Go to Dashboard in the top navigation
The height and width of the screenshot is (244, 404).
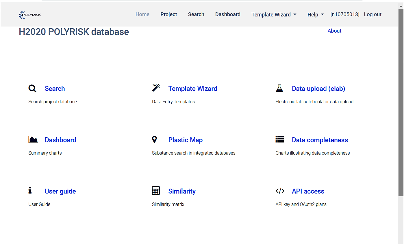click(228, 14)
